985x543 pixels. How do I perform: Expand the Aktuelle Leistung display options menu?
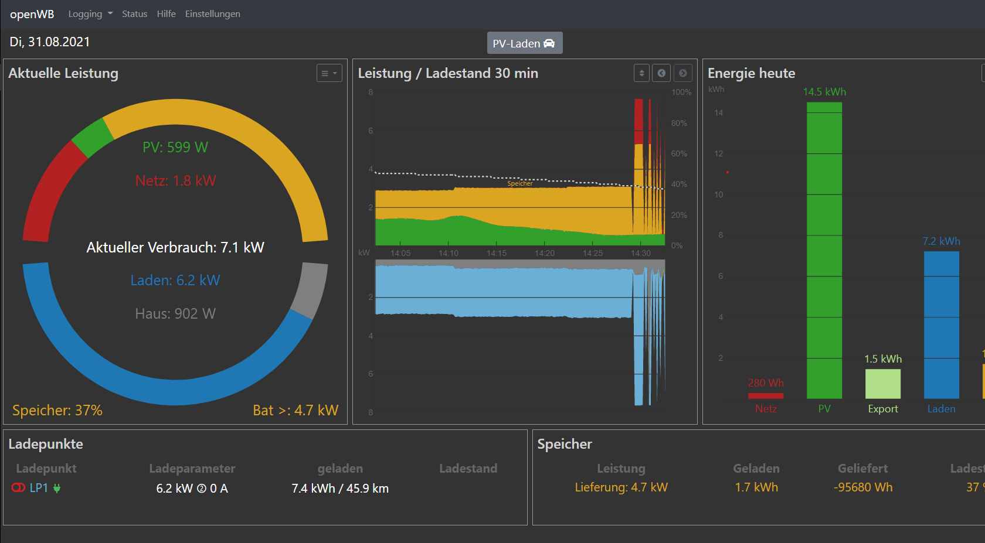[329, 73]
